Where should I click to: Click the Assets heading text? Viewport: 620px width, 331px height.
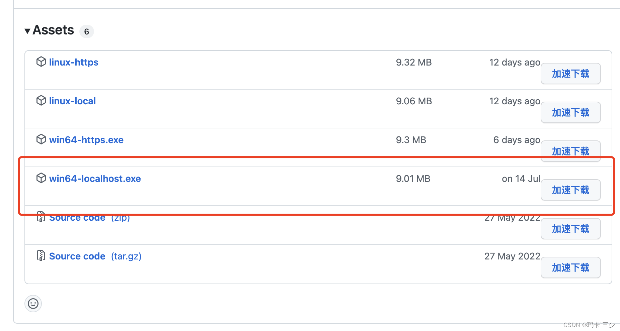(53, 30)
